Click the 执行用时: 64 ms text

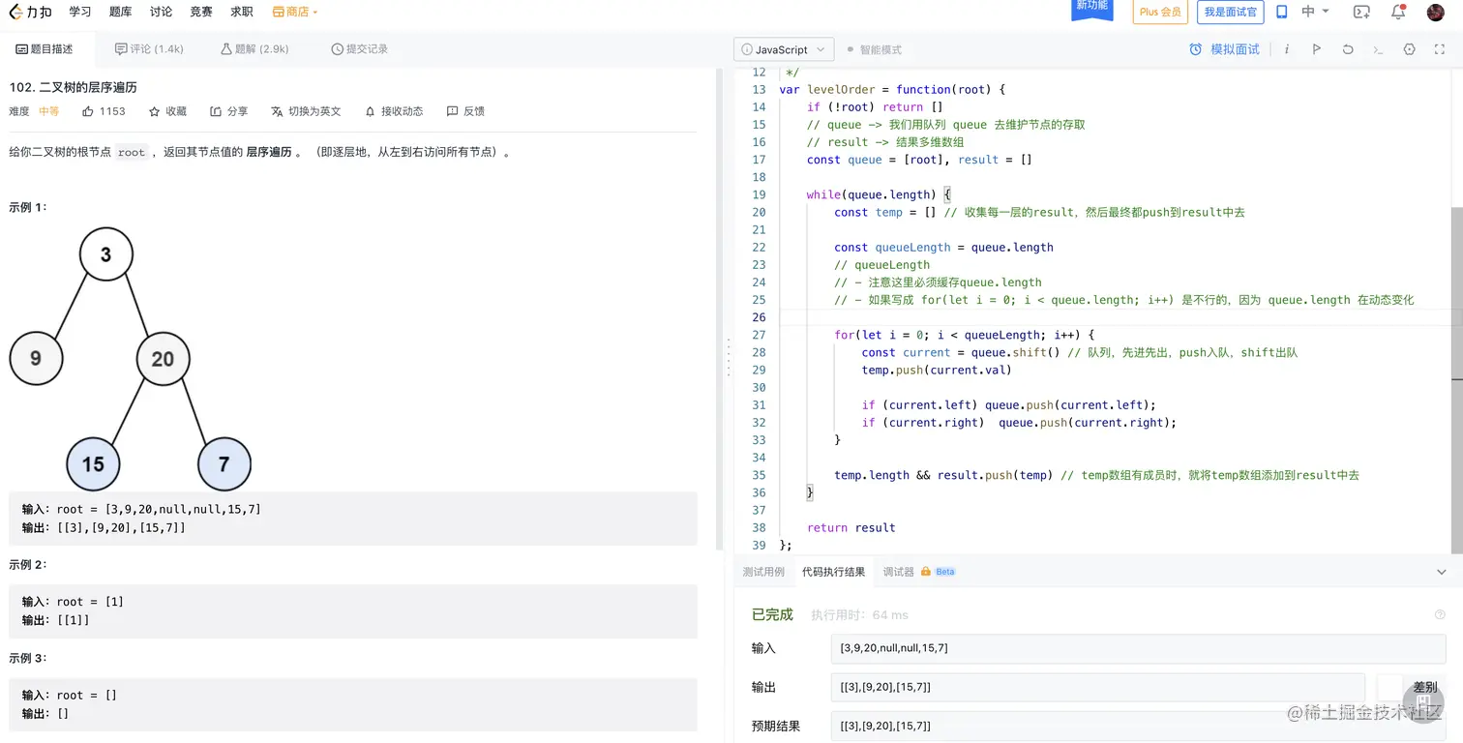[859, 614]
